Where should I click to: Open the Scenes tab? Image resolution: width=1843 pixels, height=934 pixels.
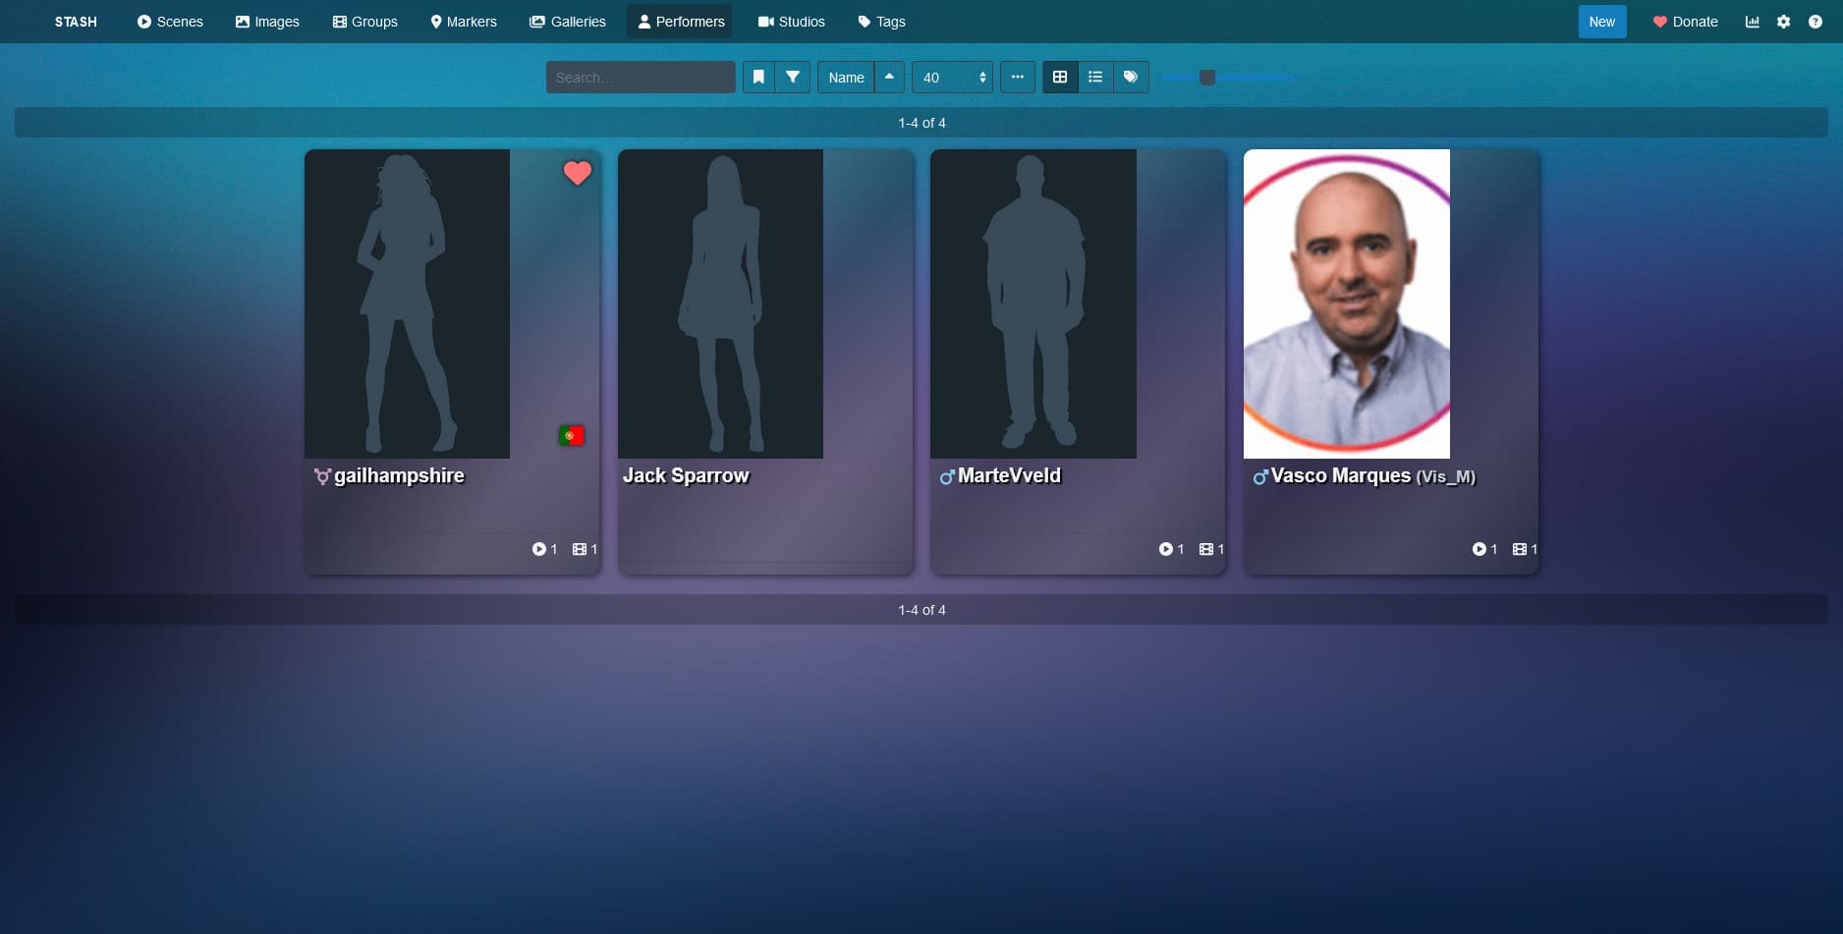[170, 22]
